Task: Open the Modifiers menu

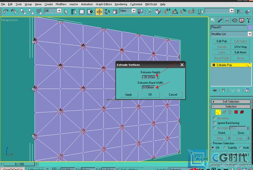Action: [61, 4]
